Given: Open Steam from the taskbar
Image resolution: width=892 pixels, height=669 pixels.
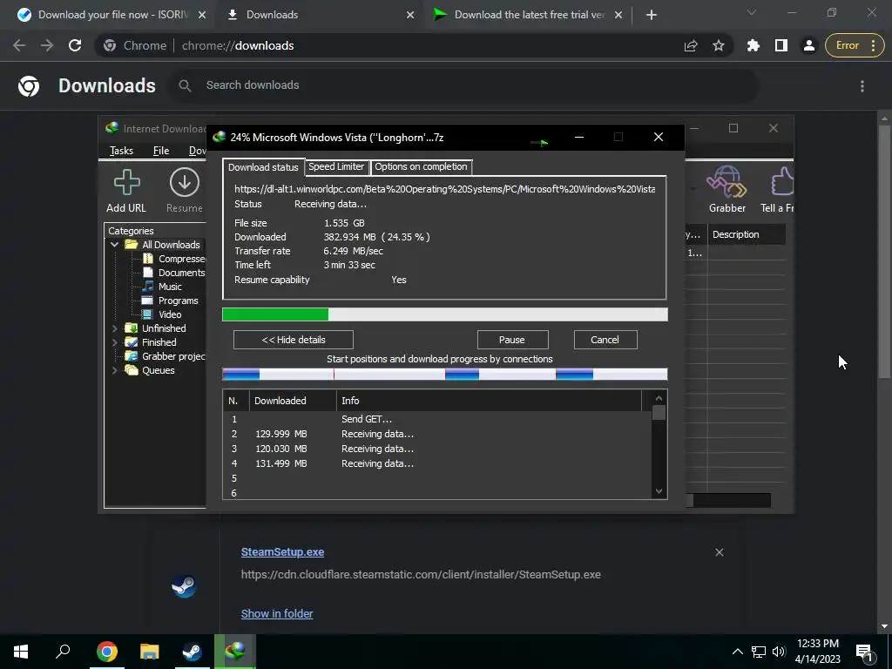Looking at the screenshot, I should [x=192, y=652].
